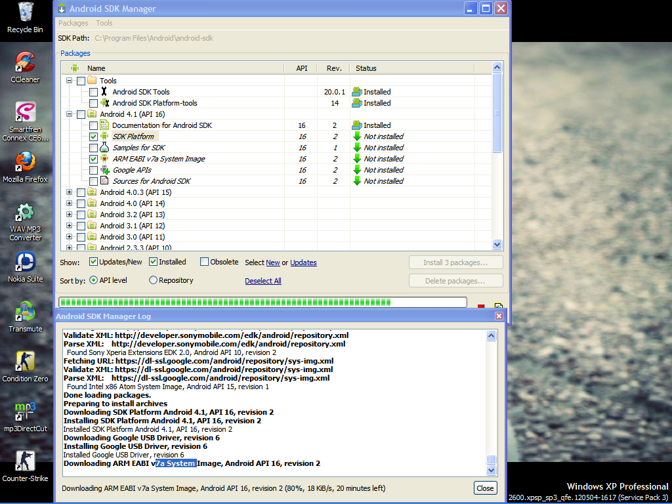Open the Recycle Bin desktop icon
Image resolution: width=672 pixels, height=504 pixels.
26,18
